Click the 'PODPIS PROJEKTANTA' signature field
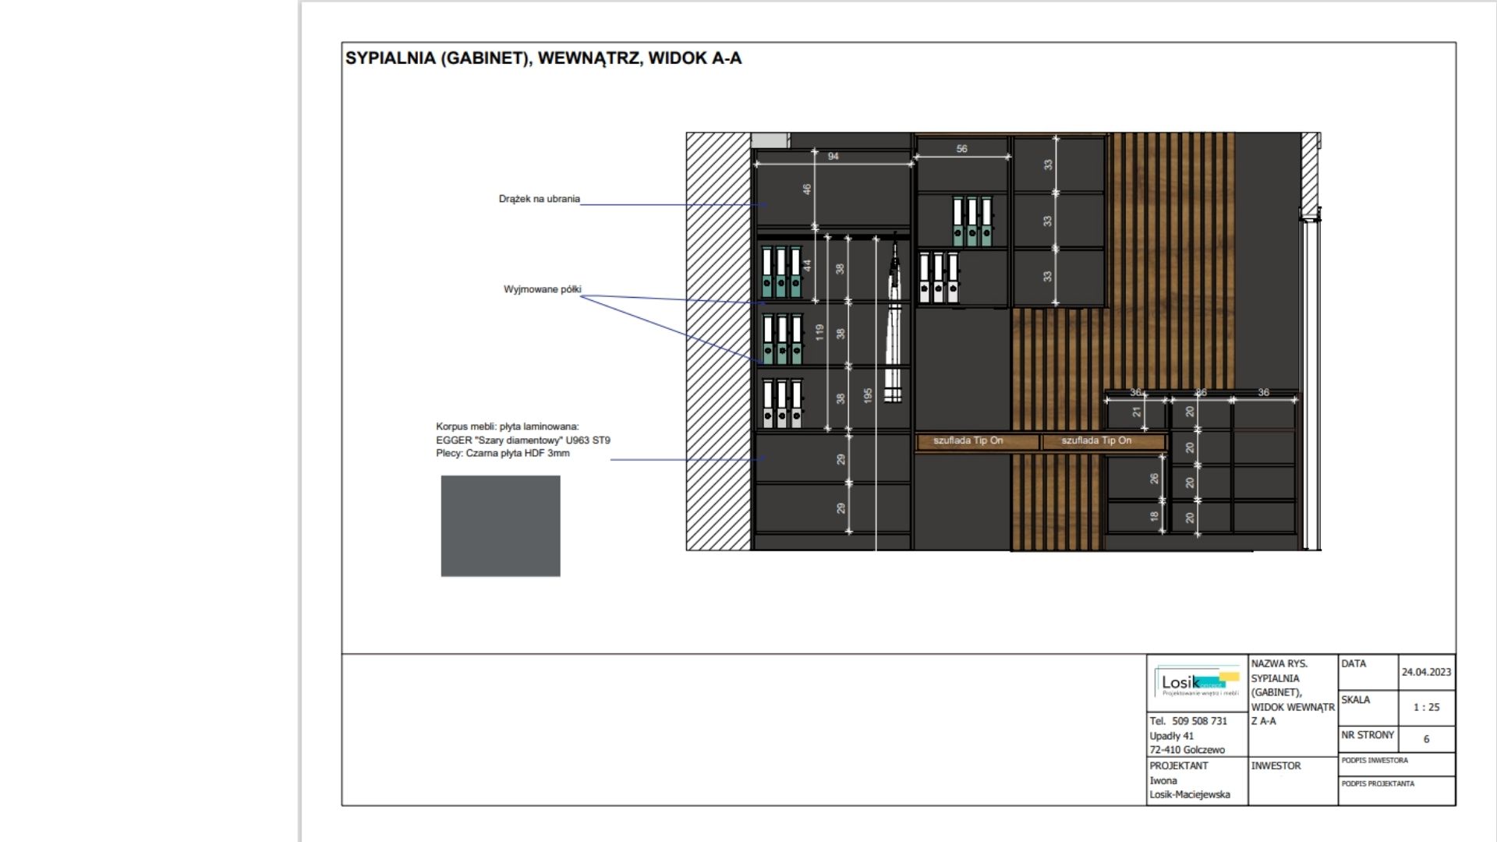The width and height of the screenshot is (1497, 842). click(1396, 789)
